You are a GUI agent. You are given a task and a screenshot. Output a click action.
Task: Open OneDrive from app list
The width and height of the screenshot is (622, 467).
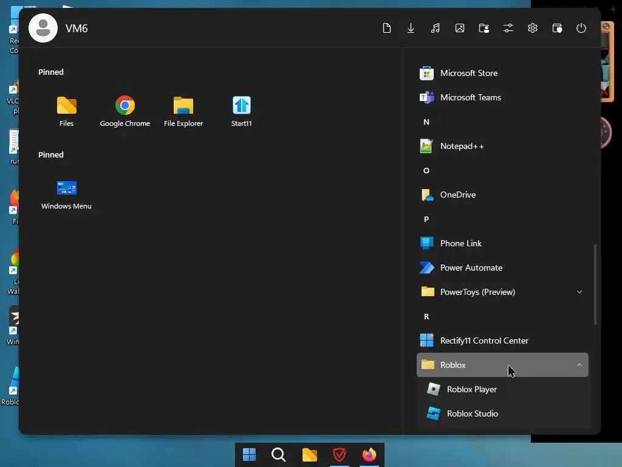[502, 195]
